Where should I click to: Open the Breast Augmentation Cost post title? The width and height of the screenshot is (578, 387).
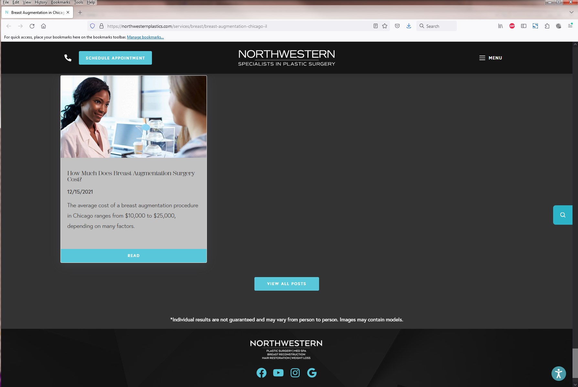(x=131, y=176)
